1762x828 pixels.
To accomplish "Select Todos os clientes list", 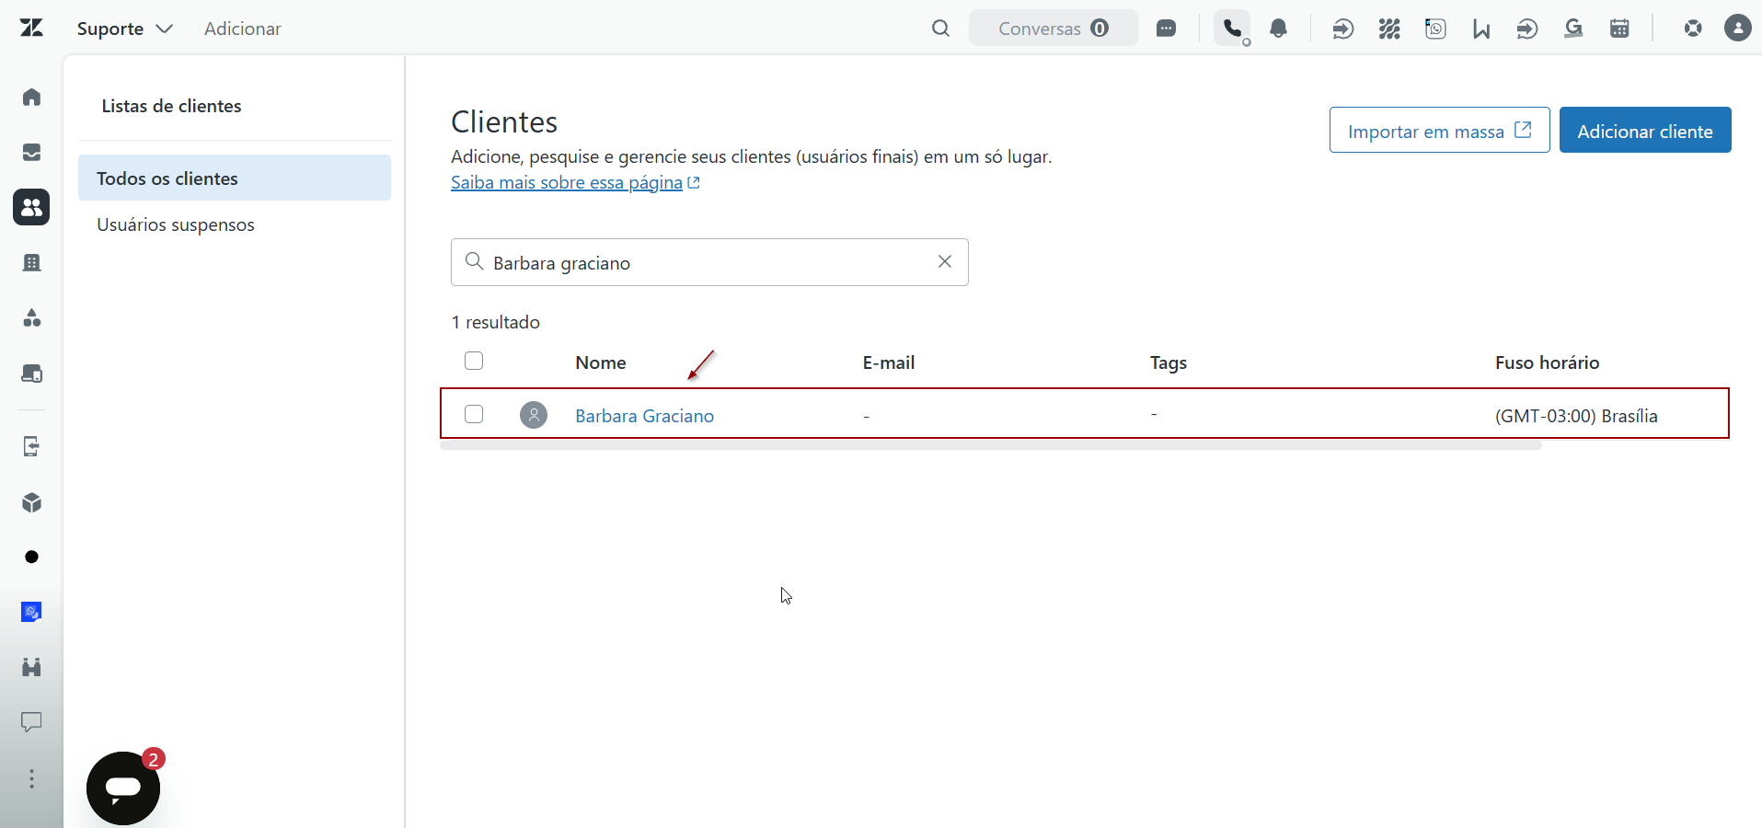I will [x=235, y=178].
